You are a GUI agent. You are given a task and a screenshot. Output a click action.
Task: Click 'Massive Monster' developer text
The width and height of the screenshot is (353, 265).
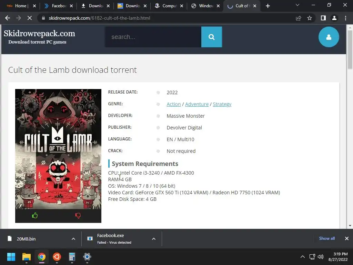click(186, 116)
